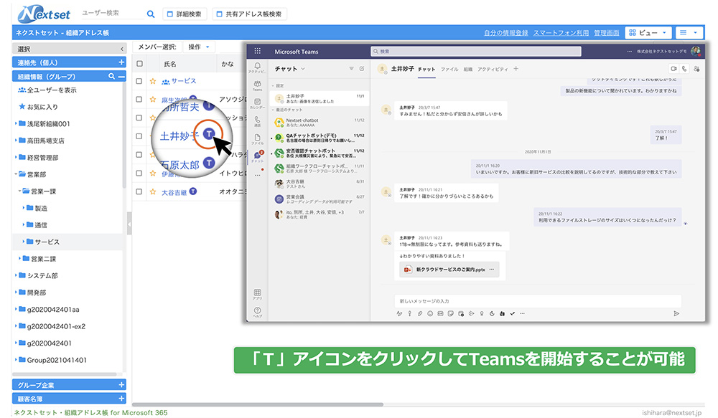Open the 自分の情報登録 link
Viewport: 718px width, 418px height.
506,33
